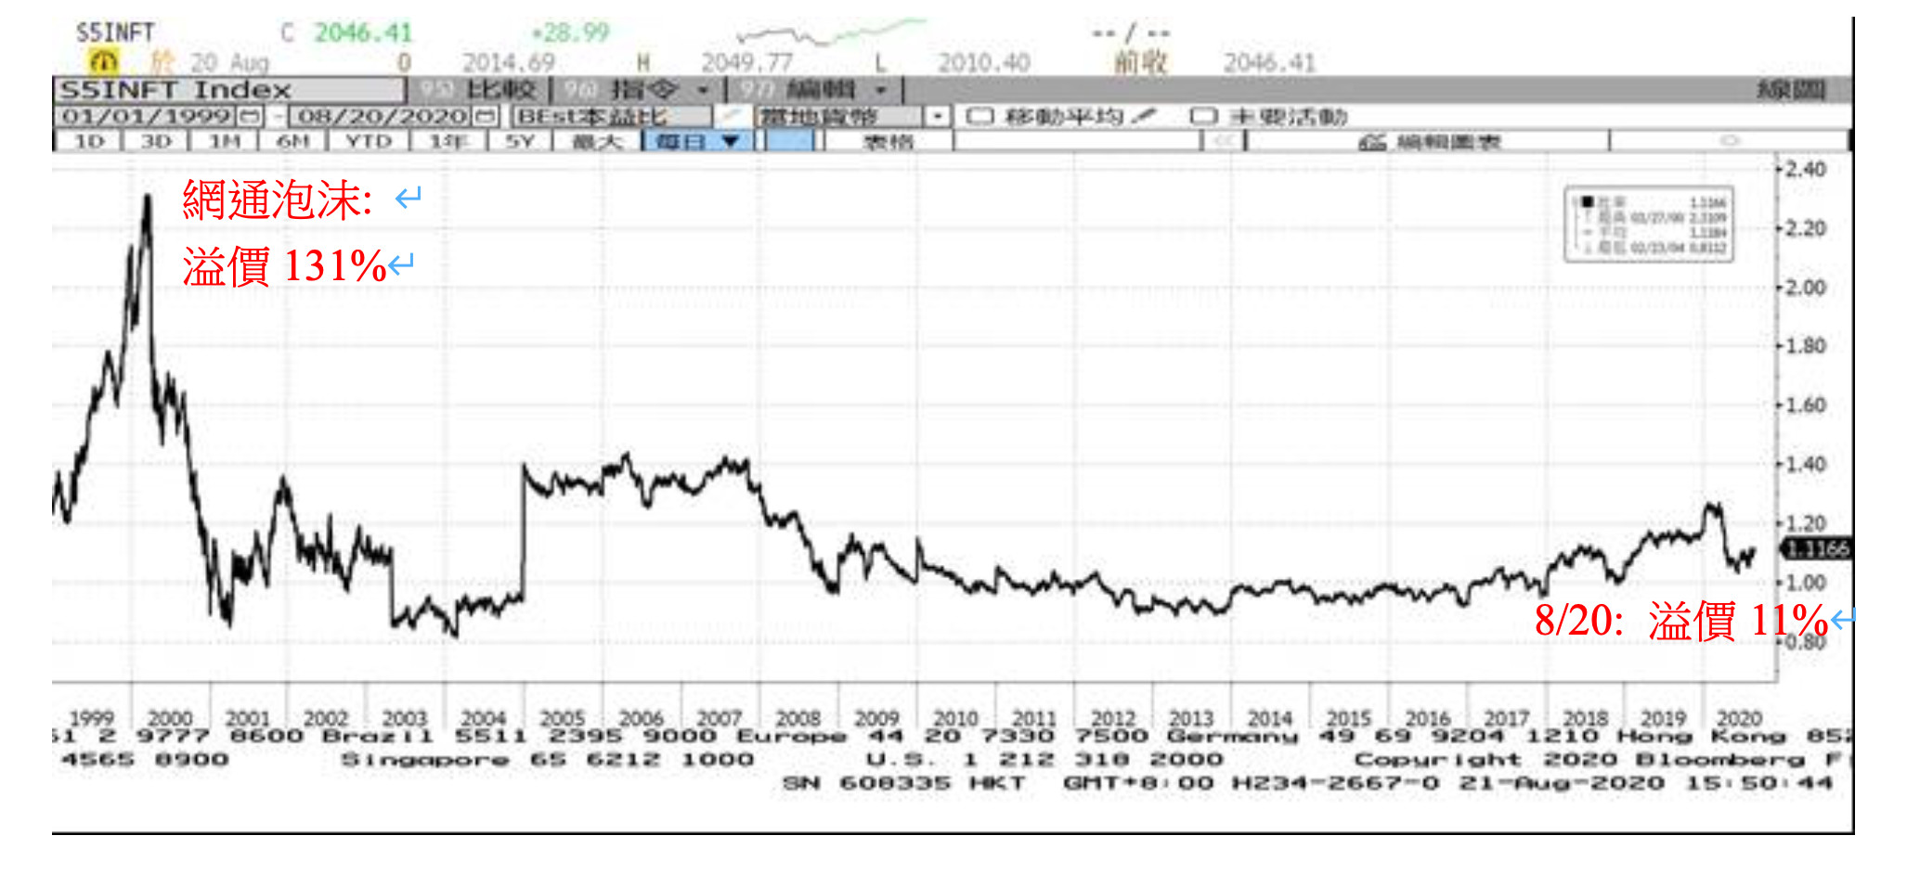Select the 3D range tab

(156, 141)
